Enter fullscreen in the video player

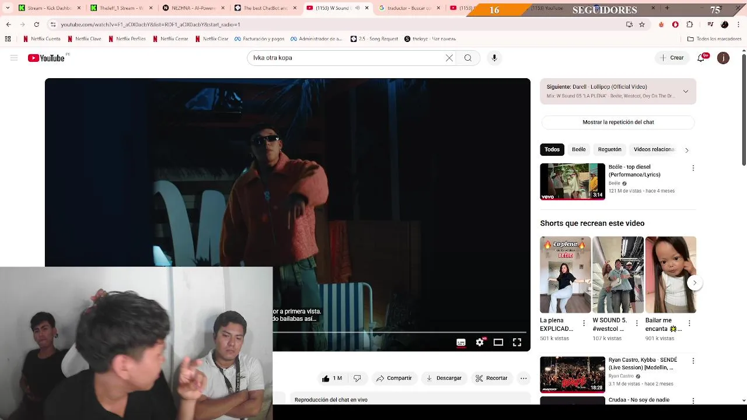[517, 342]
